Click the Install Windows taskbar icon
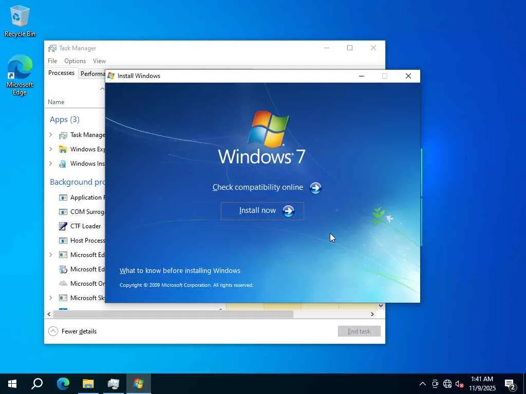The image size is (526, 394). click(139, 384)
